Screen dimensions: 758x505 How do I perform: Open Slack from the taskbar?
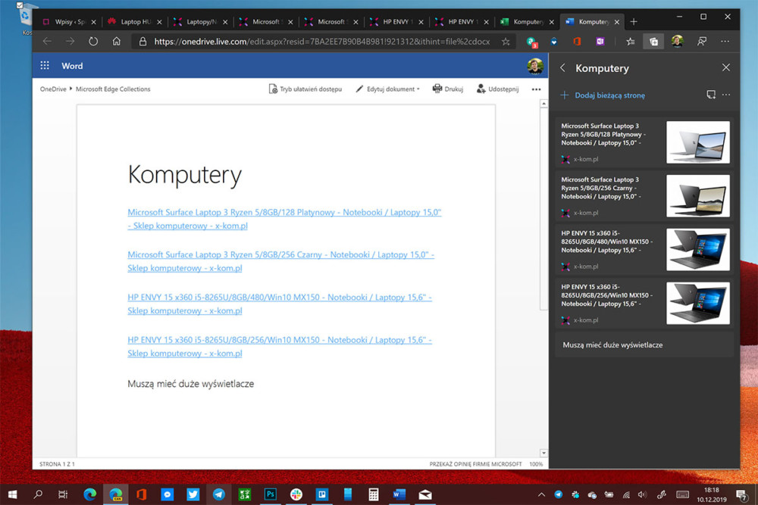coord(296,494)
